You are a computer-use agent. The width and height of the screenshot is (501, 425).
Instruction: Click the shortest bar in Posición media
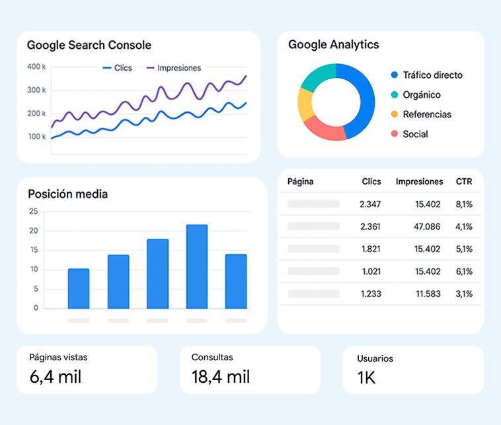[x=79, y=289]
